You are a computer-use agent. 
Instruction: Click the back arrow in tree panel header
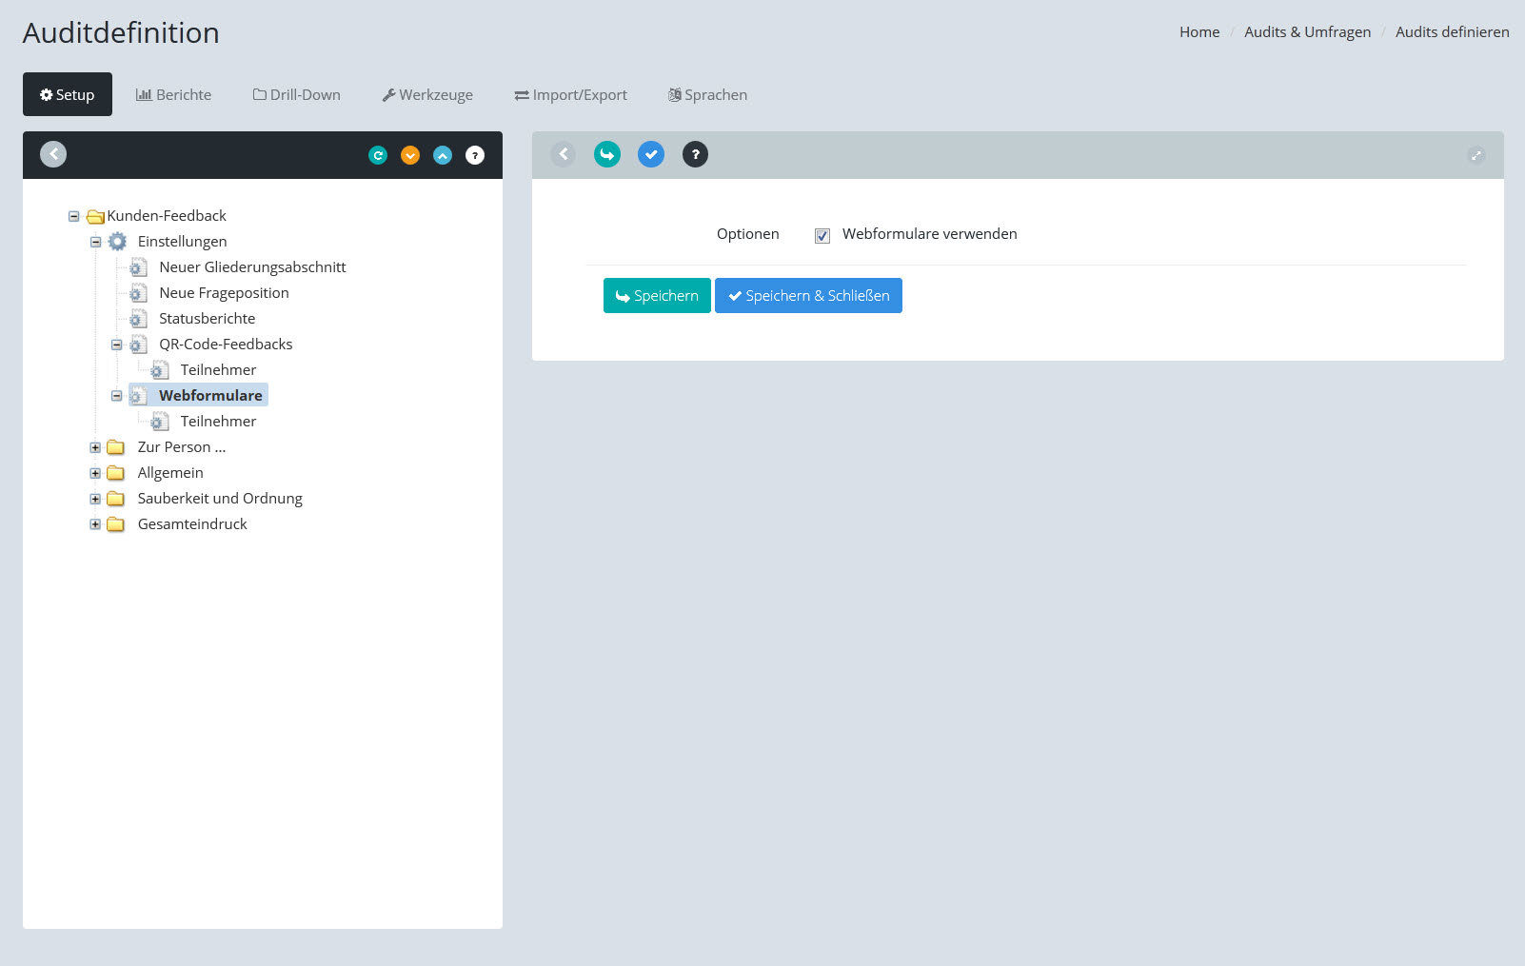point(53,154)
